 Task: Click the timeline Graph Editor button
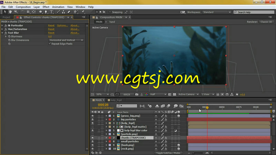pos(181,106)
